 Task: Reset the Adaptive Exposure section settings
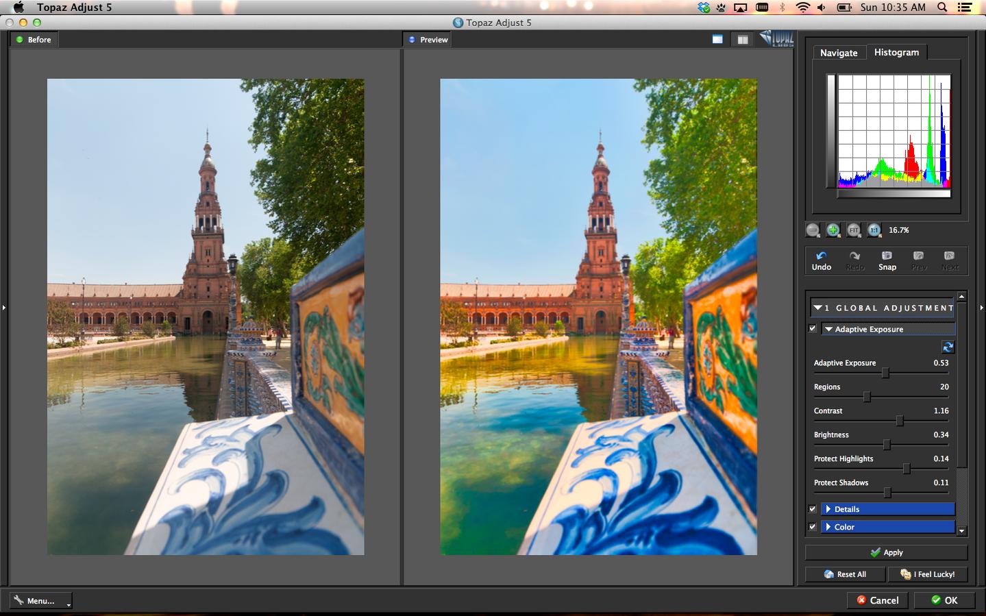[x=948, y=347]
